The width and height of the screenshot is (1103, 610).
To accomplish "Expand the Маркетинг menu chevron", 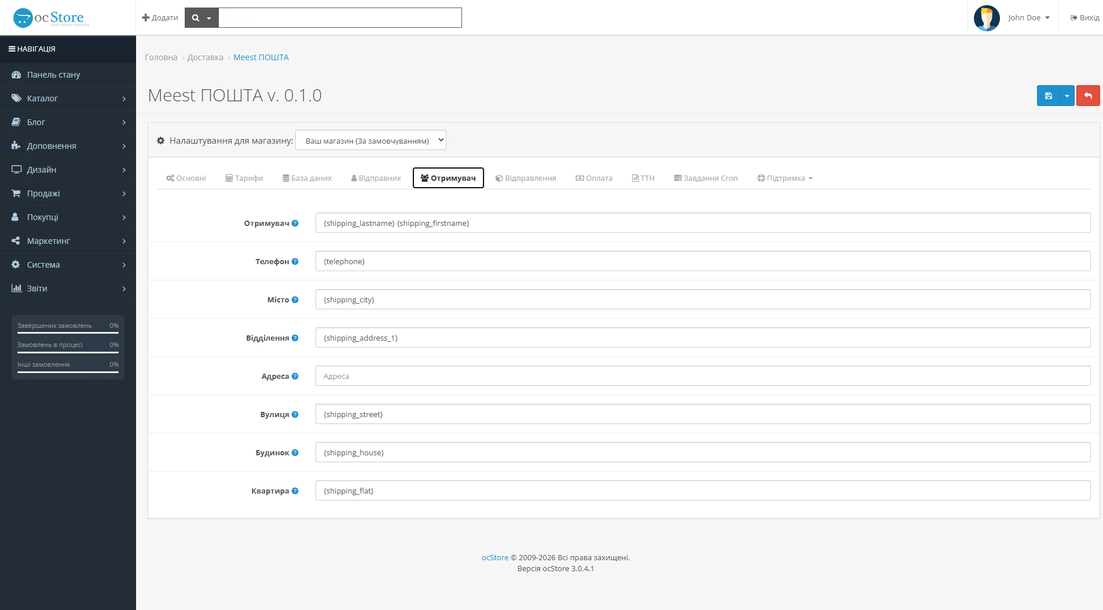I will (124, 241).
